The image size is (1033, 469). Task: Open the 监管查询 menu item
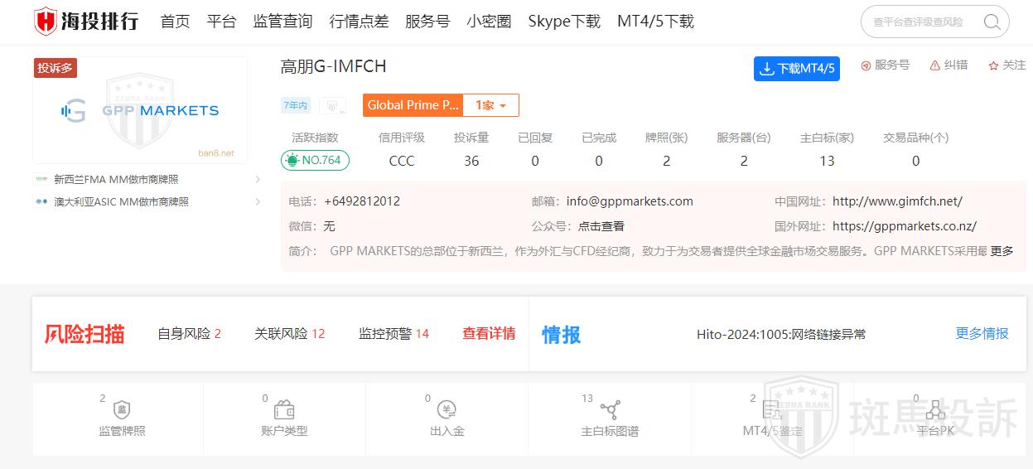pyautogui.click(x=282, y=22)
